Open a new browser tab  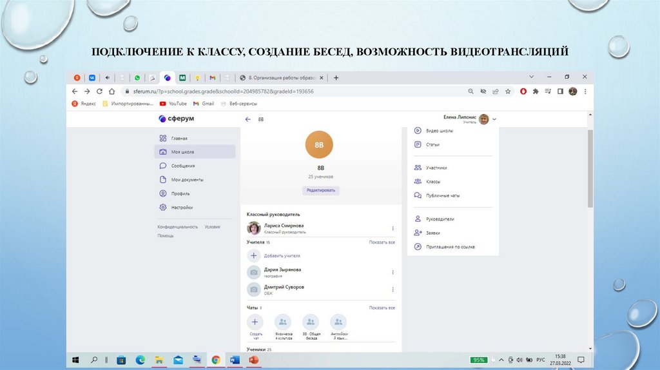tap(336, 78)
